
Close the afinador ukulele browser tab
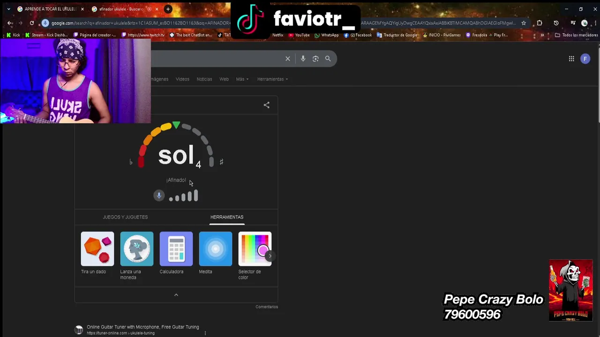click(157, 9)
